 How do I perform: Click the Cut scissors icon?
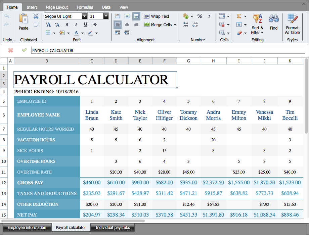[36, 16]
